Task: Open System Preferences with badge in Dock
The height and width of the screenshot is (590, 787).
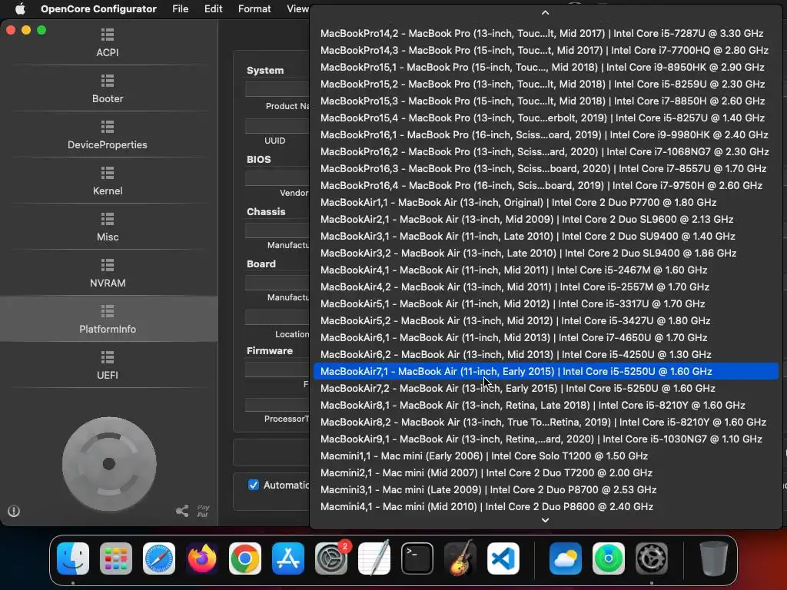Action: point(331,559)
